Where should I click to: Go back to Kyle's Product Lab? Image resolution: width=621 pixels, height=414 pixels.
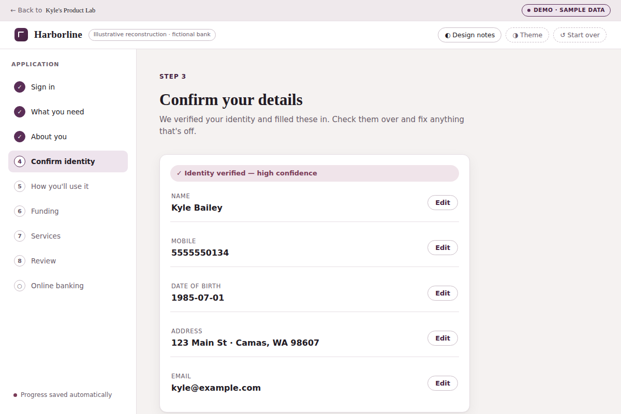click(53, 10)
